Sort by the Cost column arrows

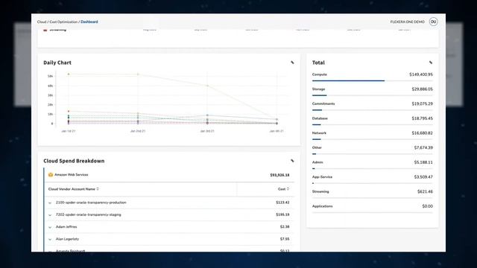288,189
